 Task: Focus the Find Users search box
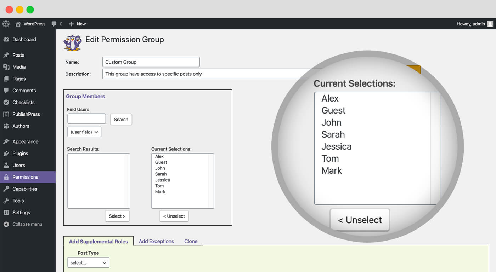click(x=87, y=119)
